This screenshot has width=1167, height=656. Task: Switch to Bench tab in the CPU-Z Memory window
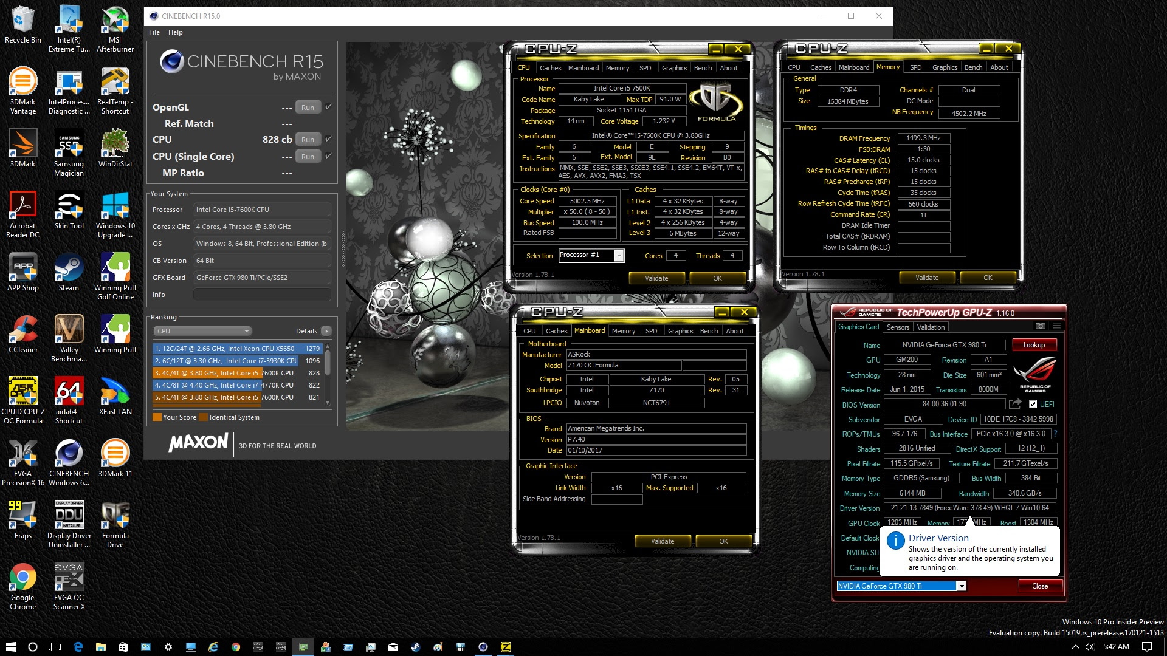[973, 67]
